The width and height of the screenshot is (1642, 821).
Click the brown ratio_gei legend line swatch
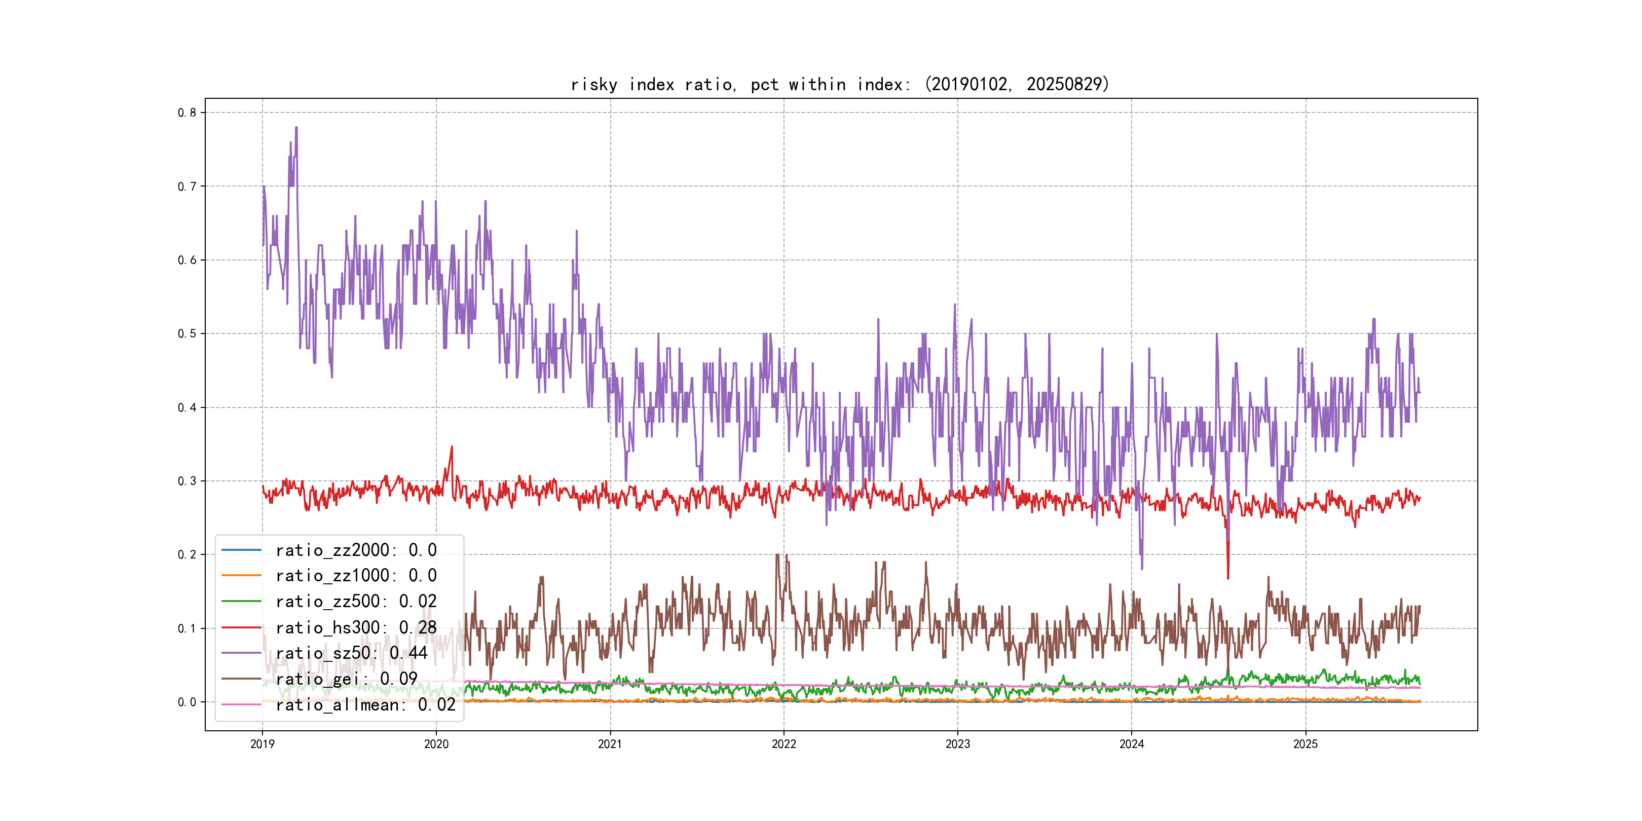click(x=241, y=679)
